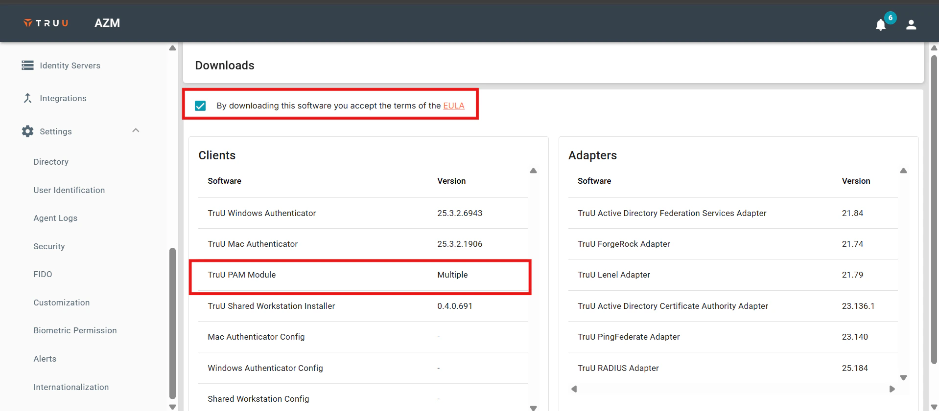This screenshot has width=939, height=411.
Task: Click the AZM header title
Action: [107, 23]
